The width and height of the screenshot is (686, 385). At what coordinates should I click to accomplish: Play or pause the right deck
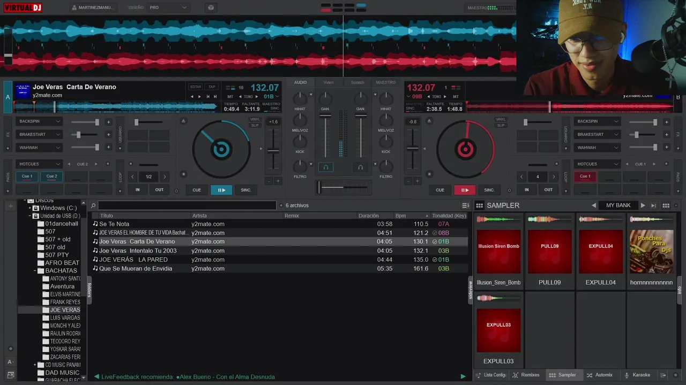coord(465,190)
